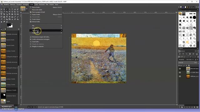Choose Duplica livello in the menu

(x=46, y=15)
